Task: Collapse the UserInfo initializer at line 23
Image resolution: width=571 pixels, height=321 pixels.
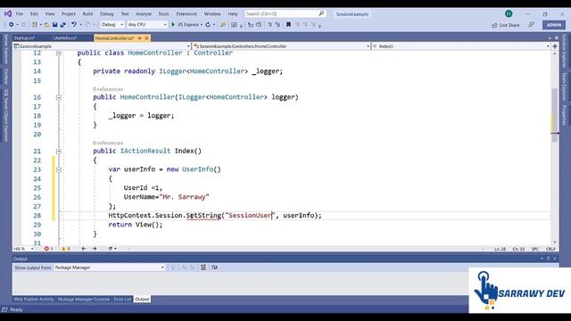Action: click(x=59, y=169)
